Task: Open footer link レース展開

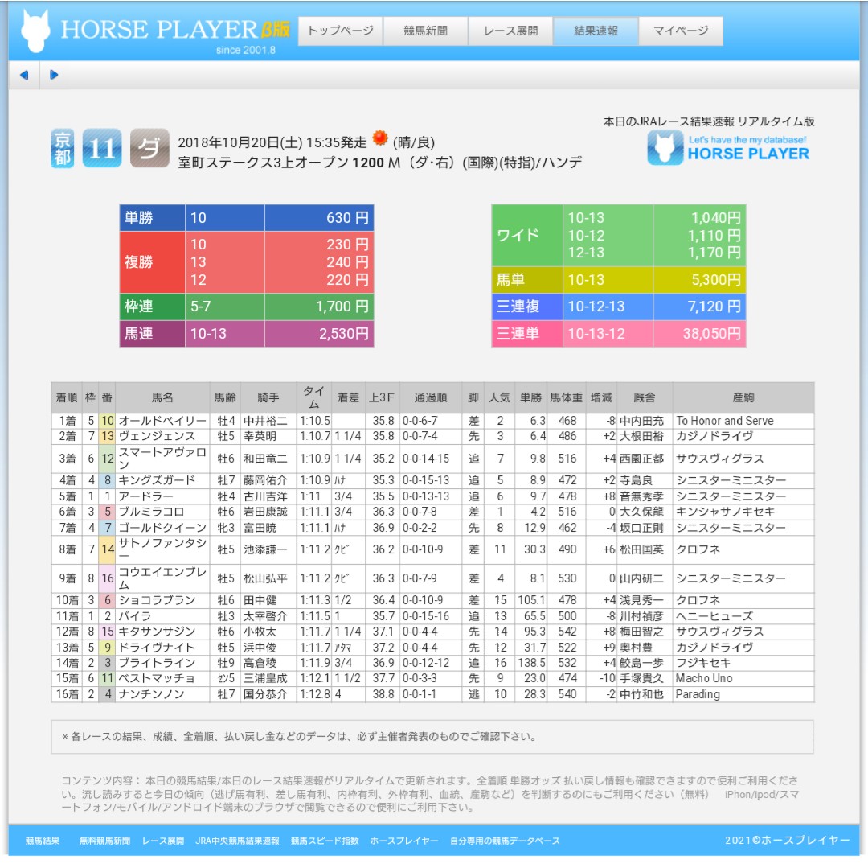Action: click(162, 841)
